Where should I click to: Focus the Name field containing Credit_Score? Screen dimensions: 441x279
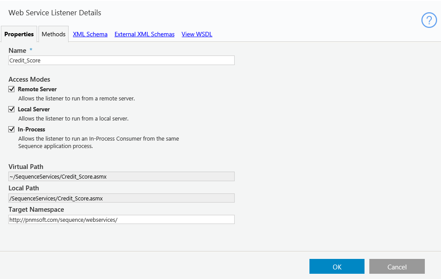122,60
